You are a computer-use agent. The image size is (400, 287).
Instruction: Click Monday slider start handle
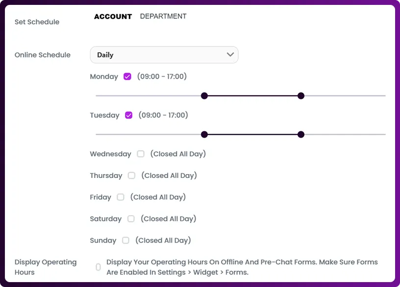[204, 96]
